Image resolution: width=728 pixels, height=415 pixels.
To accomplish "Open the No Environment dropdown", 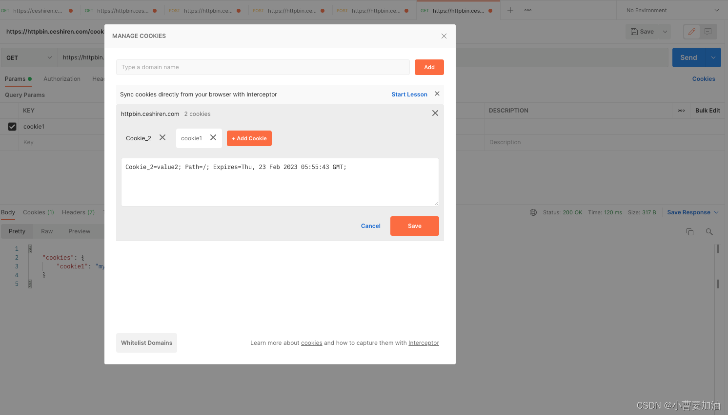I will [x=672, y=10].
